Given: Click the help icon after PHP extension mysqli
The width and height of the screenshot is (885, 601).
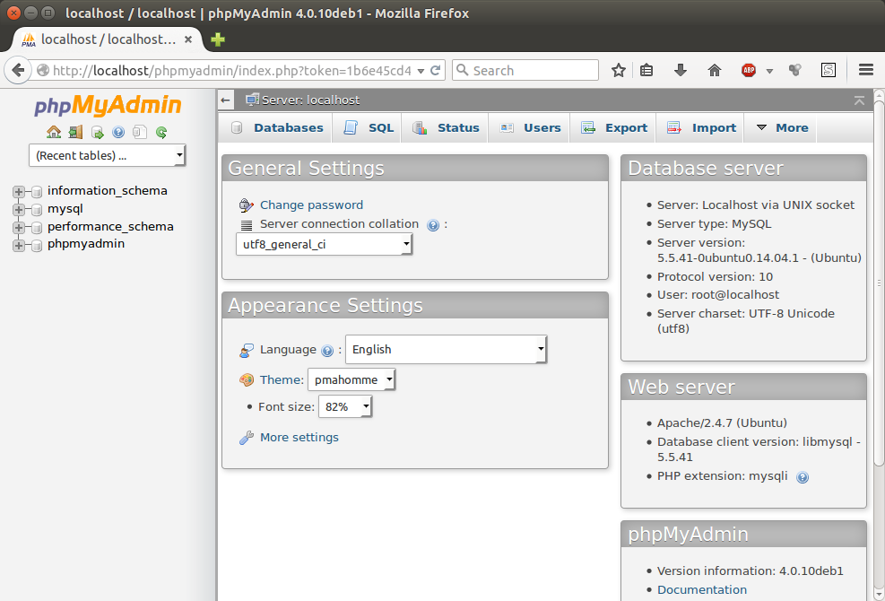Looking at the screenshot, I should 802,477.
